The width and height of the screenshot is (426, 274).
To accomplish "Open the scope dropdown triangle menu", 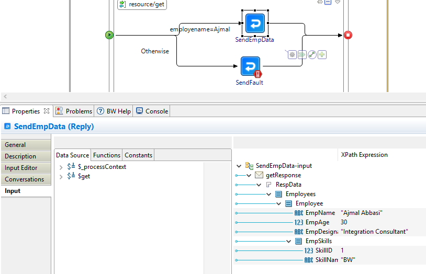I will click(338, 2).
